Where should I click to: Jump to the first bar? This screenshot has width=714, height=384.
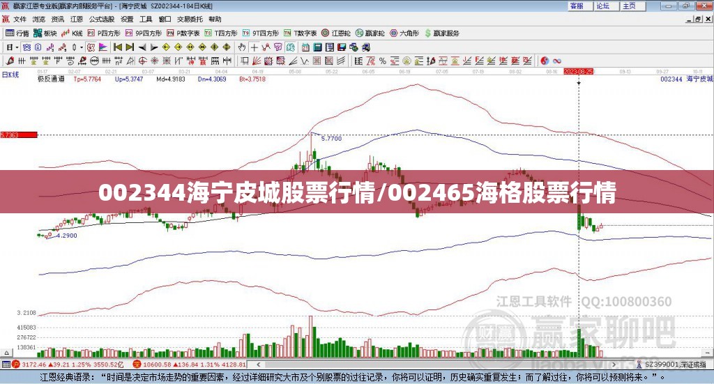coord(117,47)
